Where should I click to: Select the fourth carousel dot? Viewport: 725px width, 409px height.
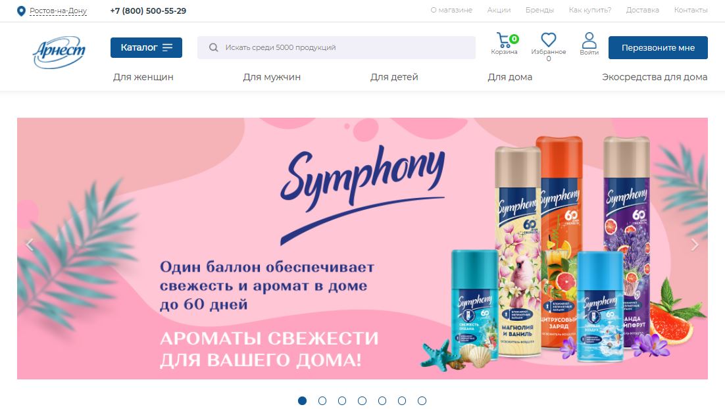tap(362, 400)
